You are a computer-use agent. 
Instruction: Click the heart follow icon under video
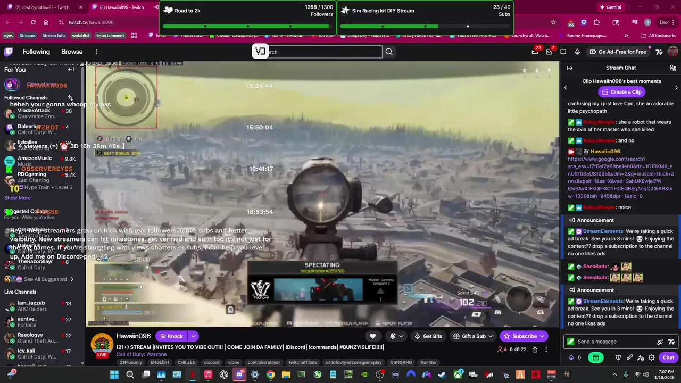pos(372,336)
